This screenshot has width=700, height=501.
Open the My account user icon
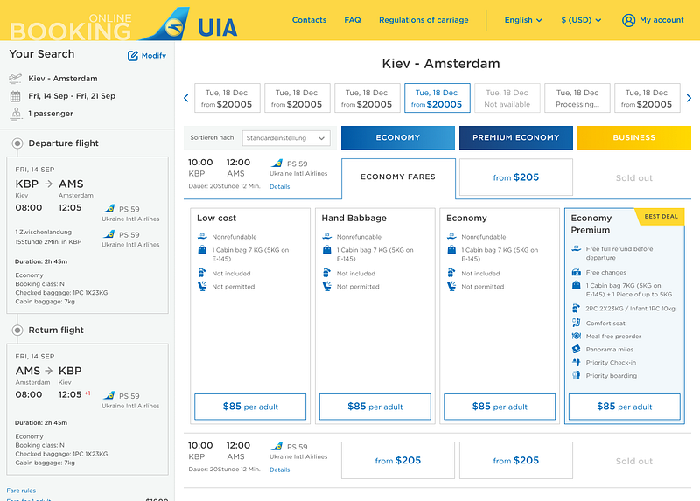coord(628,20)
